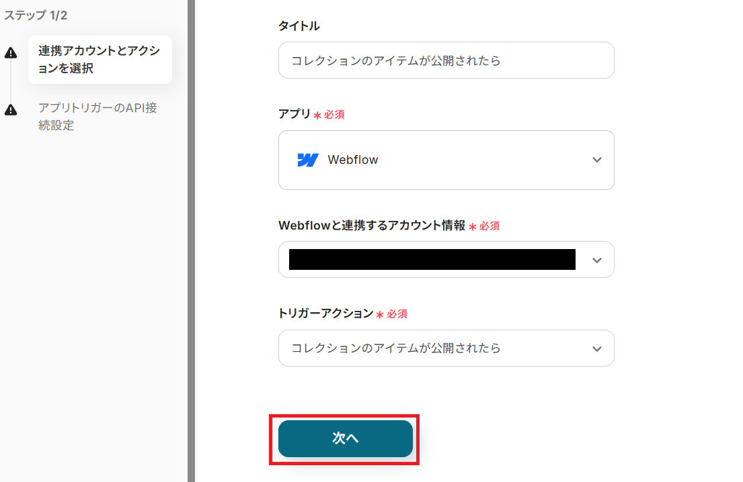Image resolution: width=743 pixels, height=482 pixels.
Task: Go to アプリトリガーのAPI接続設定 step
Action: [x=97, y=116]
